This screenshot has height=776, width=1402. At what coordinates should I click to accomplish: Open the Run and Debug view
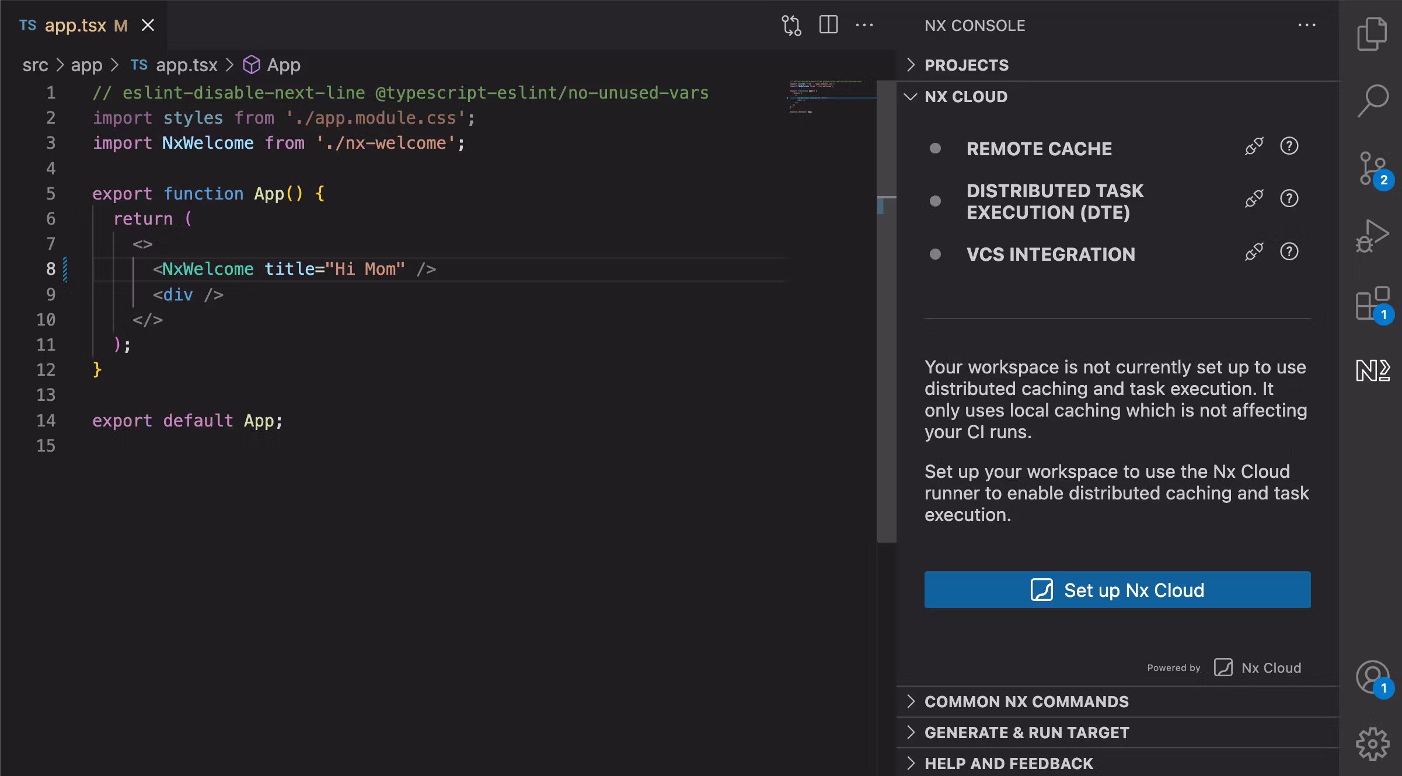1372,236
